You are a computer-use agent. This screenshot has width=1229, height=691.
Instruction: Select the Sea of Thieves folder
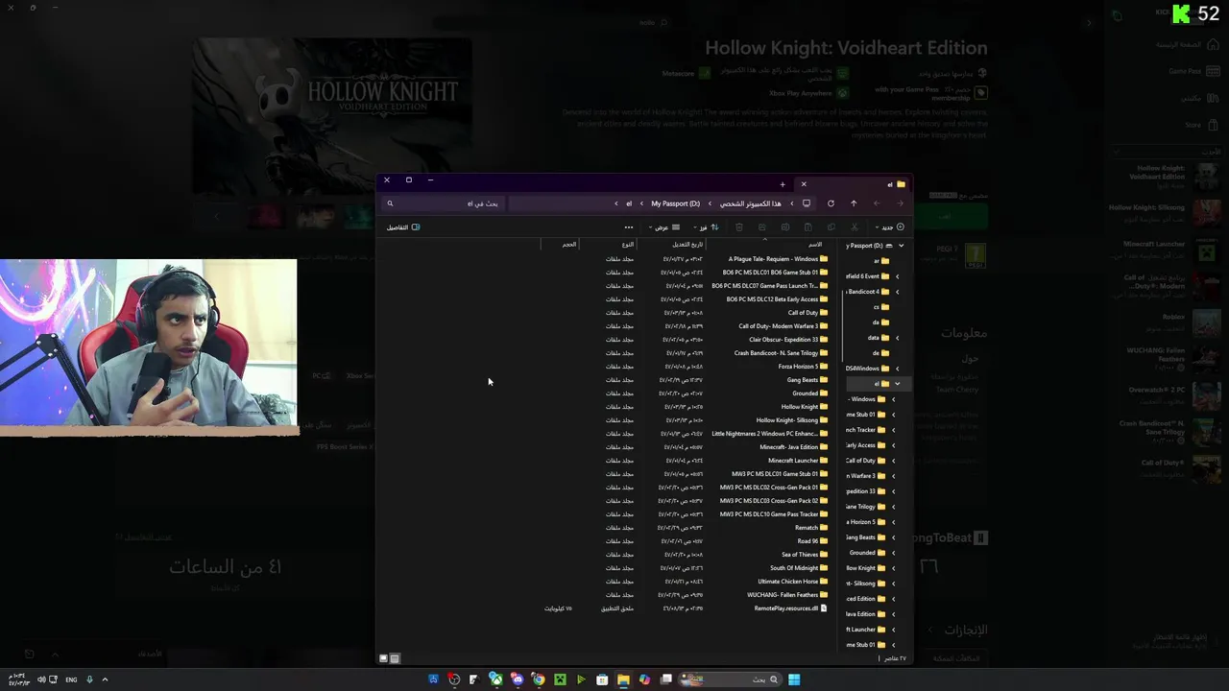(x=805, y=555)
